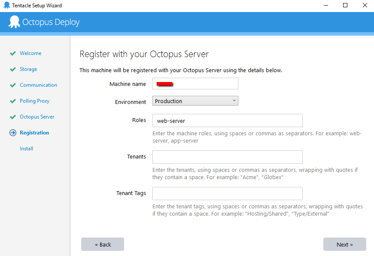Click the Back button

[x=103, y=244]
